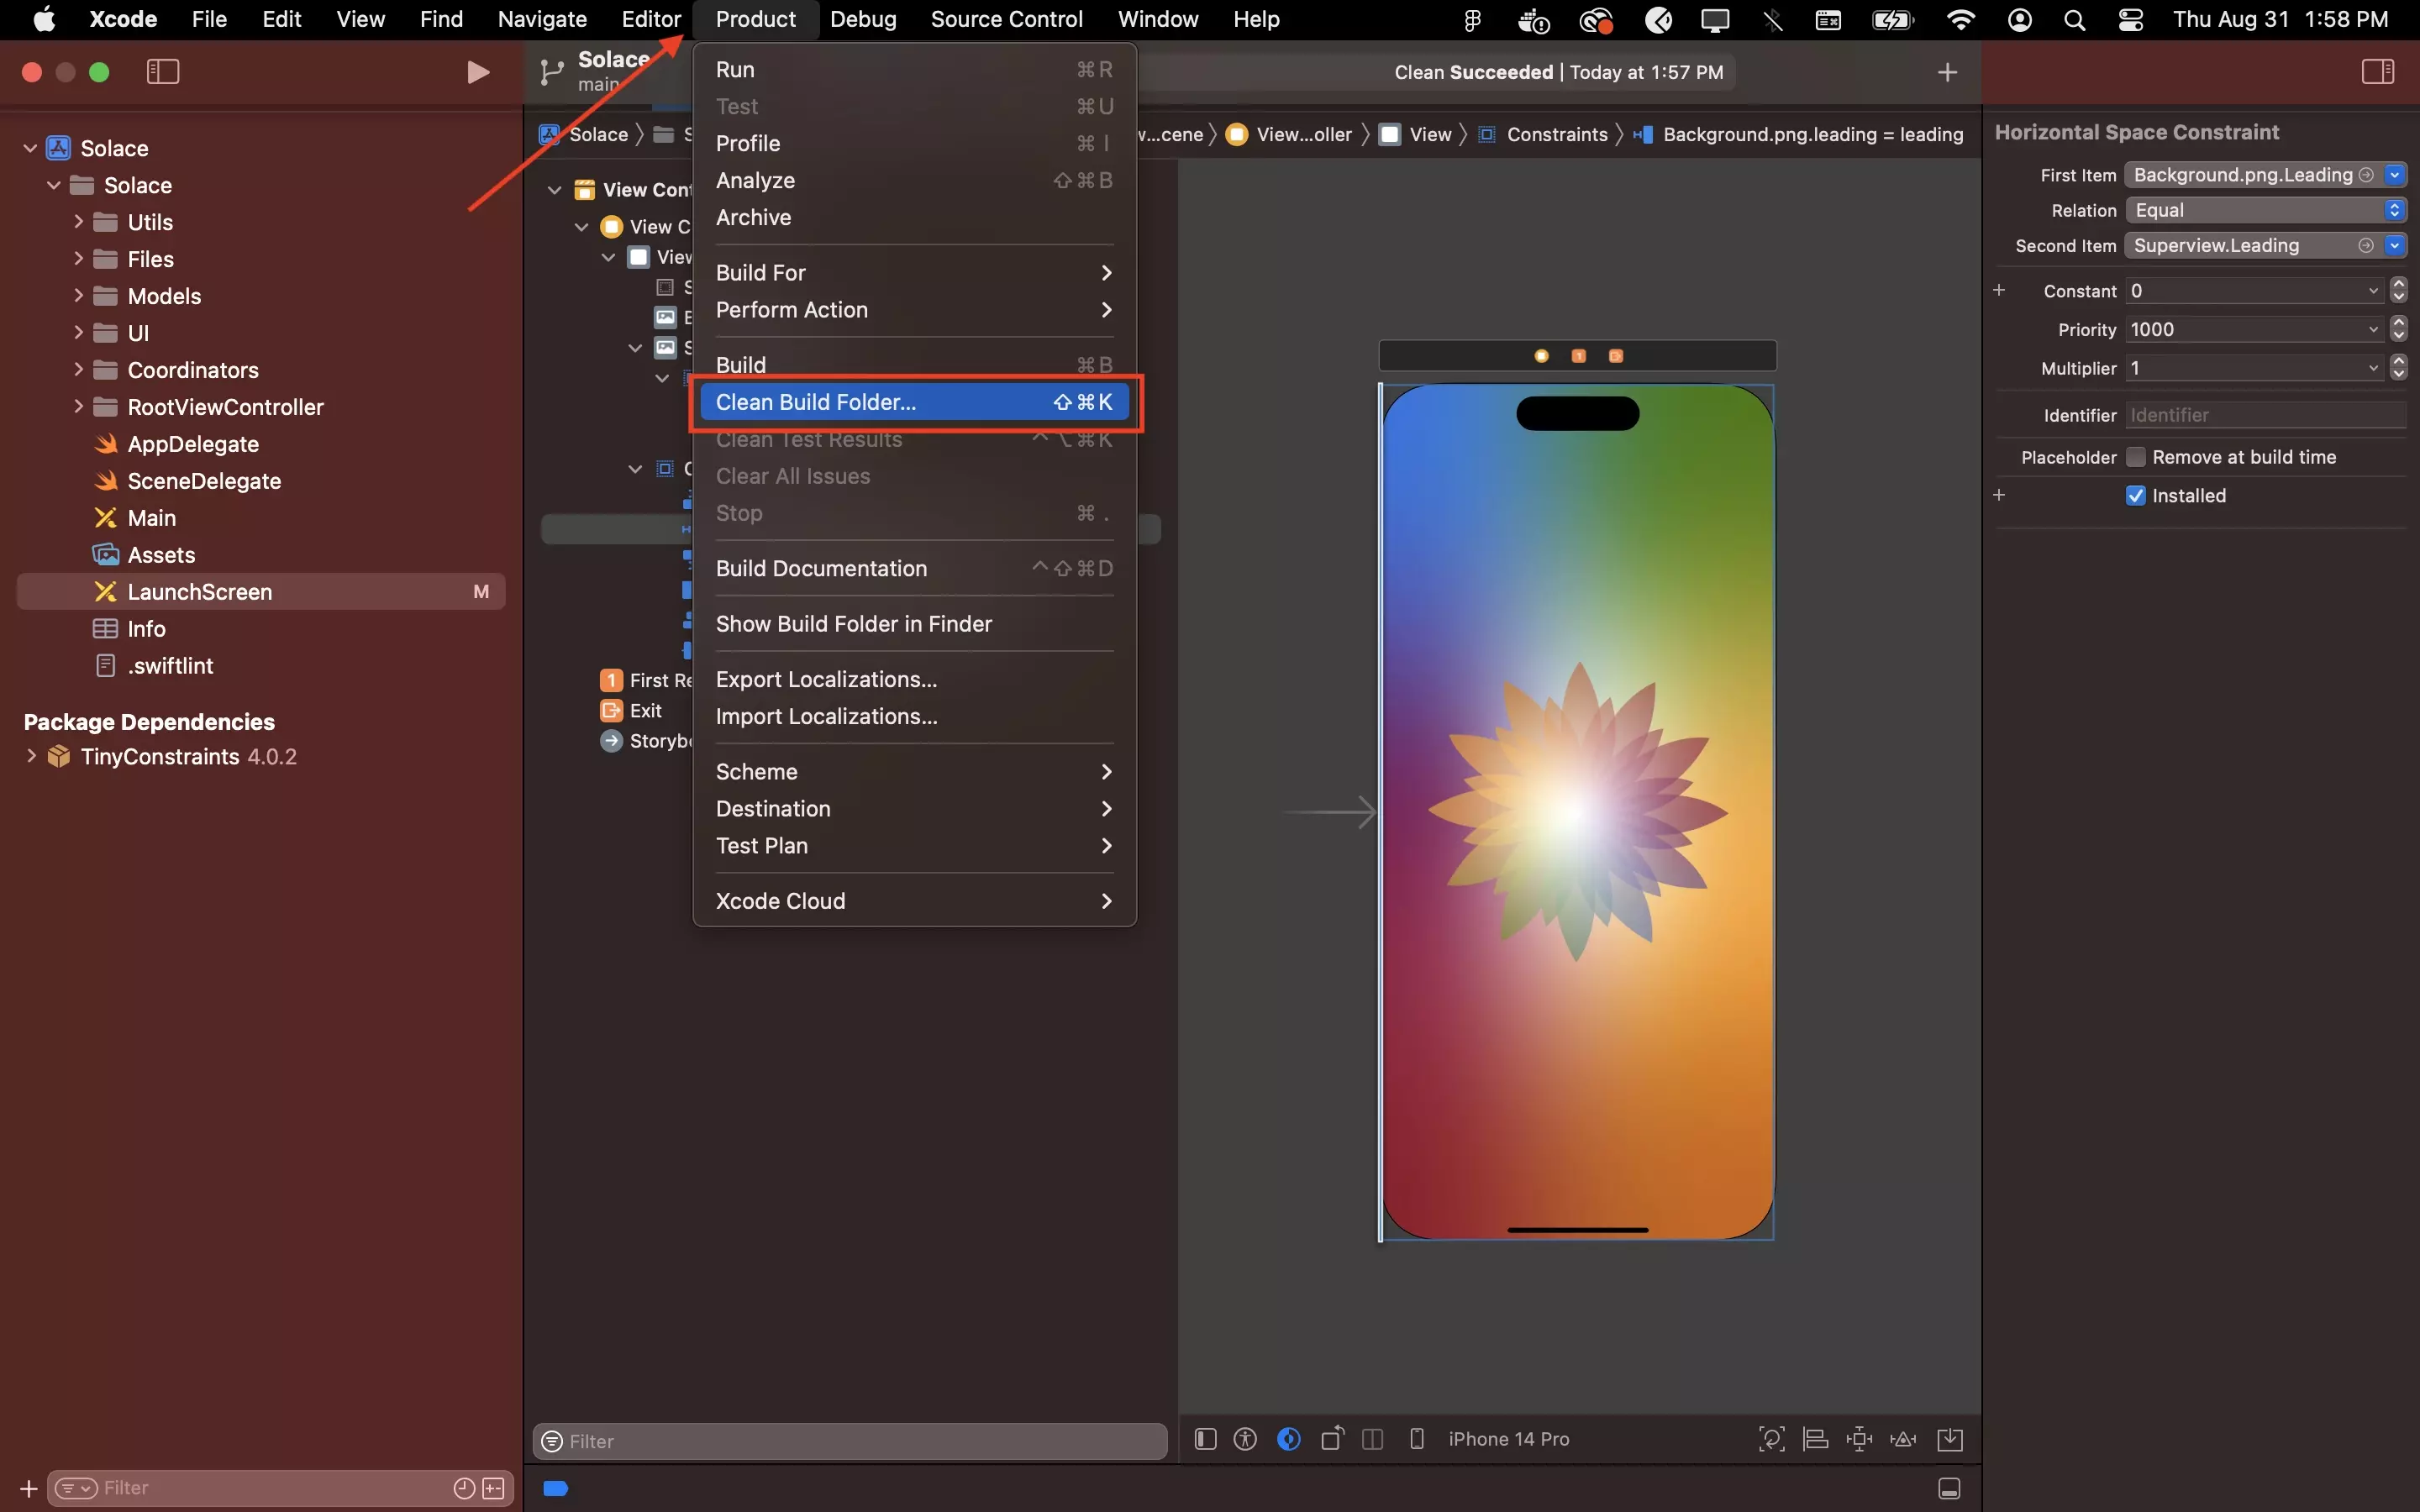This screenshot has width=2420, height=1512.
Task: Click iPhone 14 Pro device label
Action: click(x=1508, y=1439)
